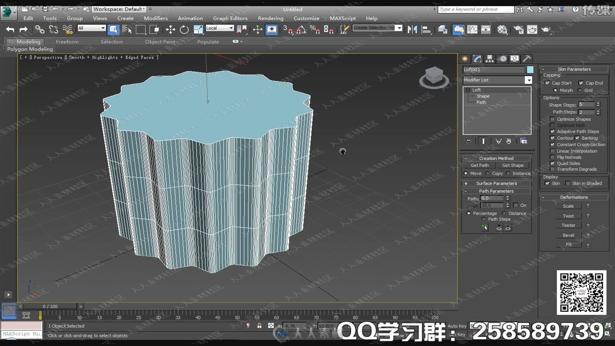Open the MAXScript menu

click(343, 18)
